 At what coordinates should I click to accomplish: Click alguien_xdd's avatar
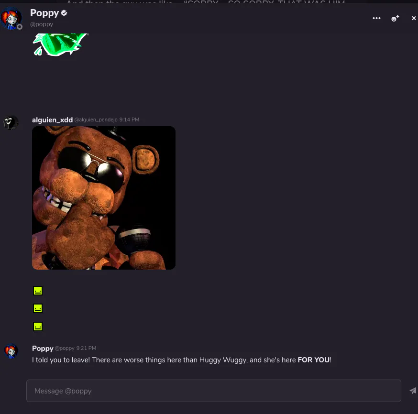point(11,122)
